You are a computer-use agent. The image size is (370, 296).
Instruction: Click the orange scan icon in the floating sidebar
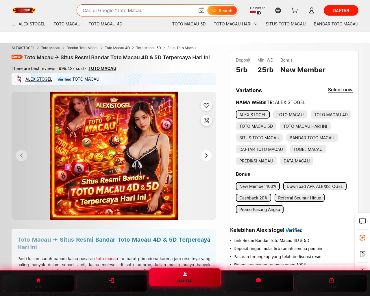[362, 238]
